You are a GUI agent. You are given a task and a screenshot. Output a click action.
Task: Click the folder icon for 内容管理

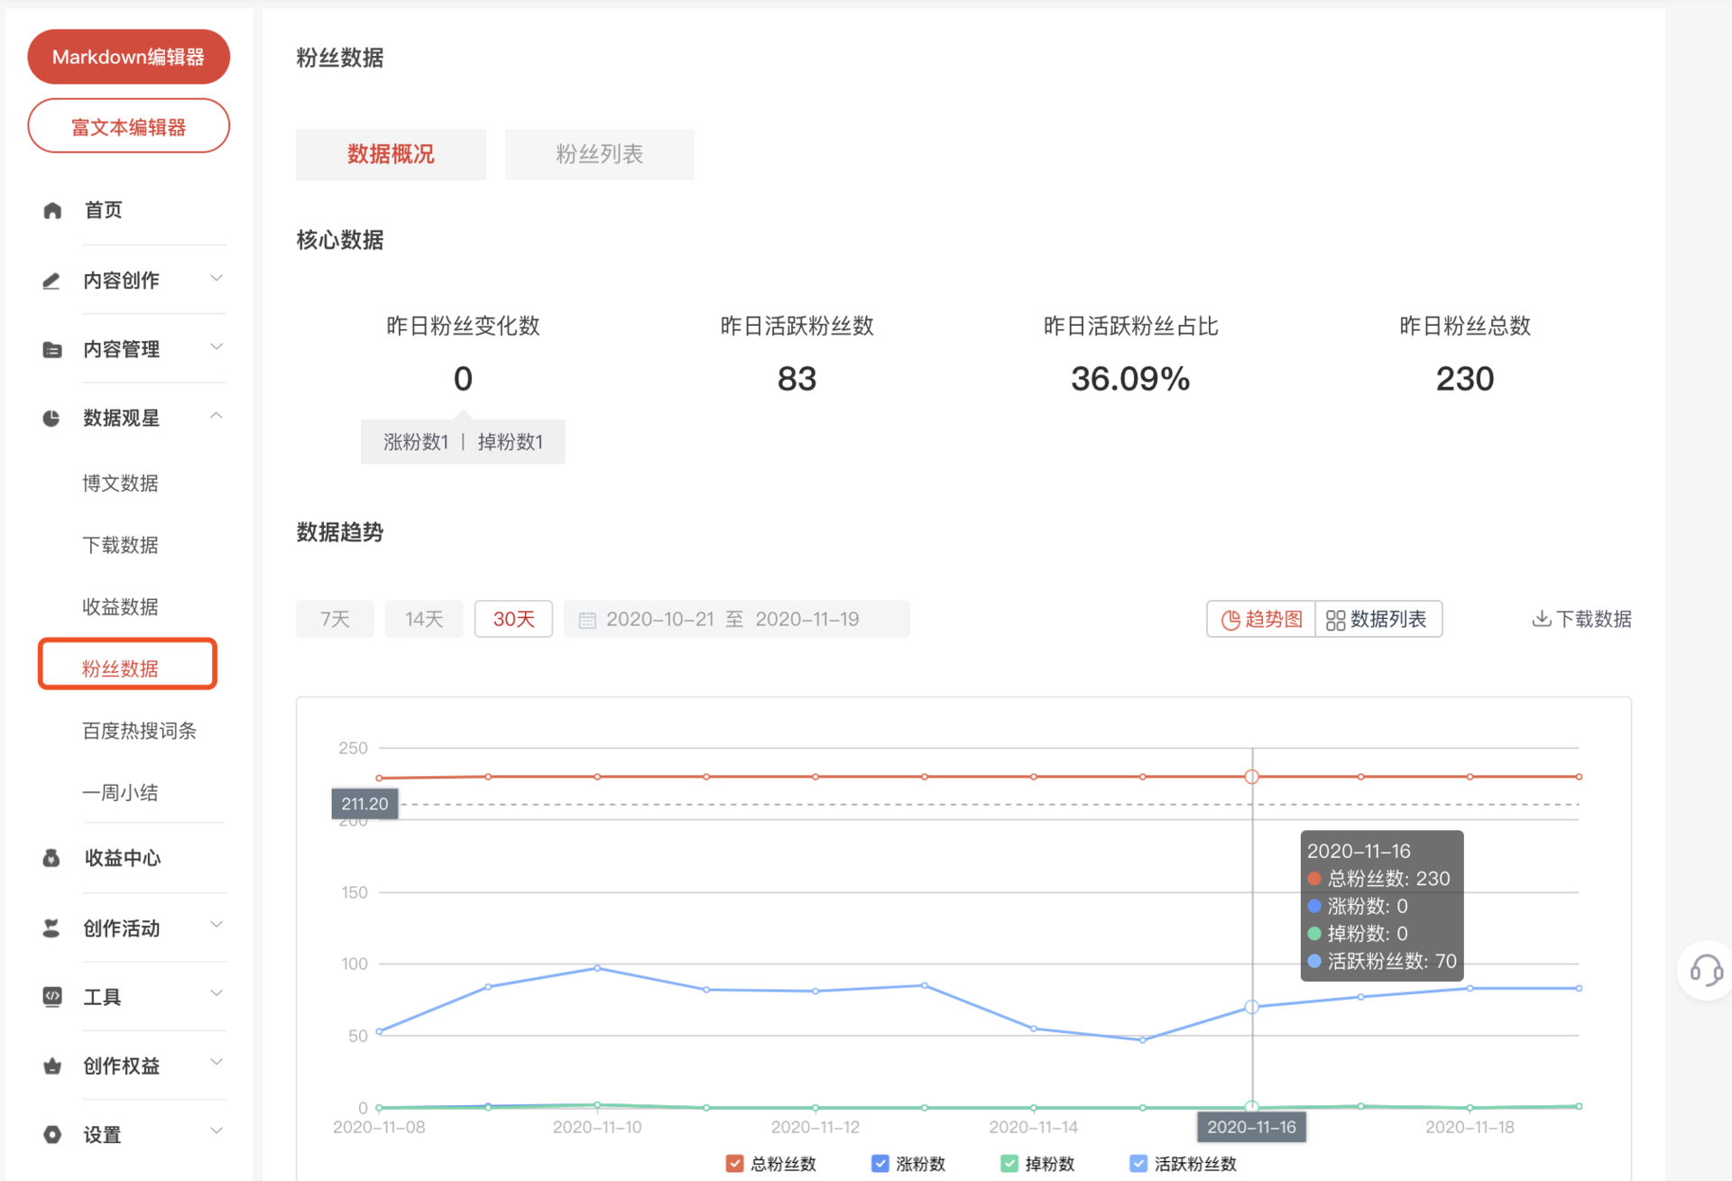tap(52, 350)
